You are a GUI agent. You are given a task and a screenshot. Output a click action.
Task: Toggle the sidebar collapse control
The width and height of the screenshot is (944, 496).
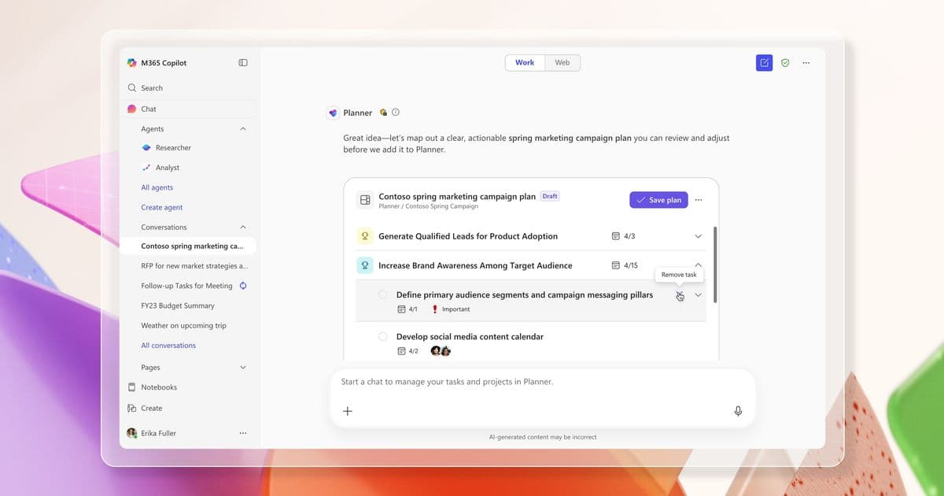(243, 62)
